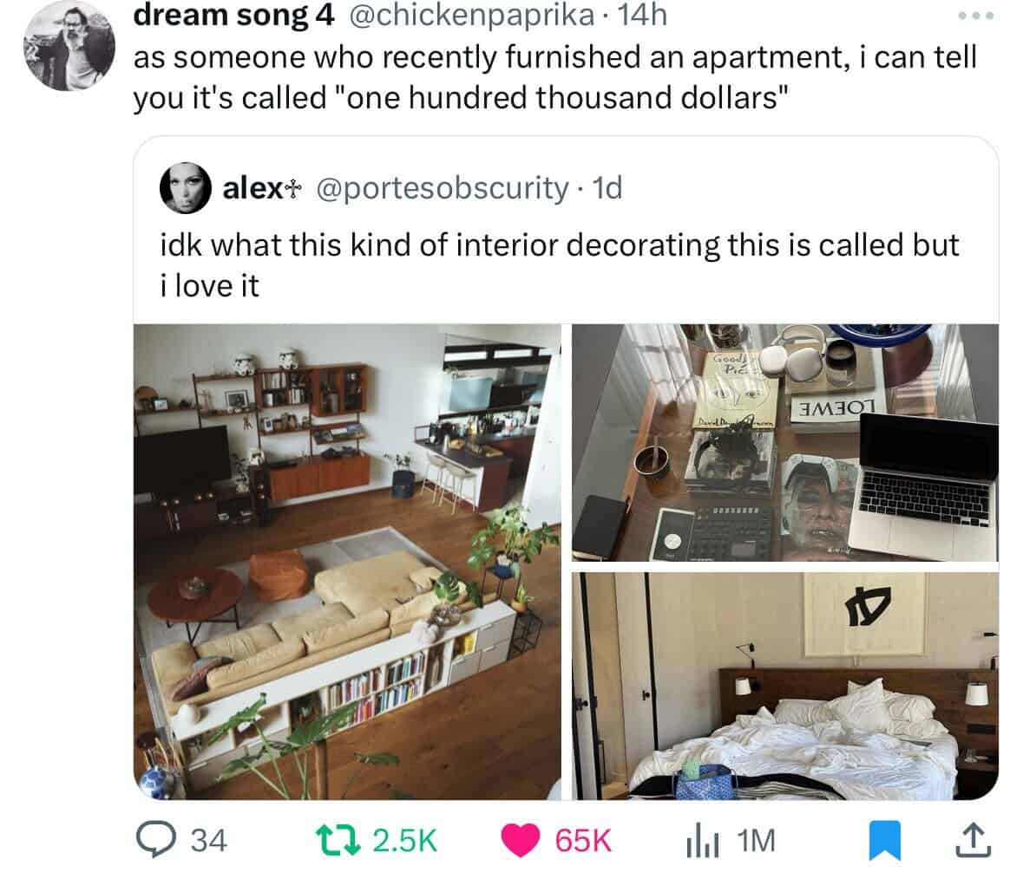Open the three-dot more options menu
The height and width of the screenshot is (879, 1023).
coord(976,16)
